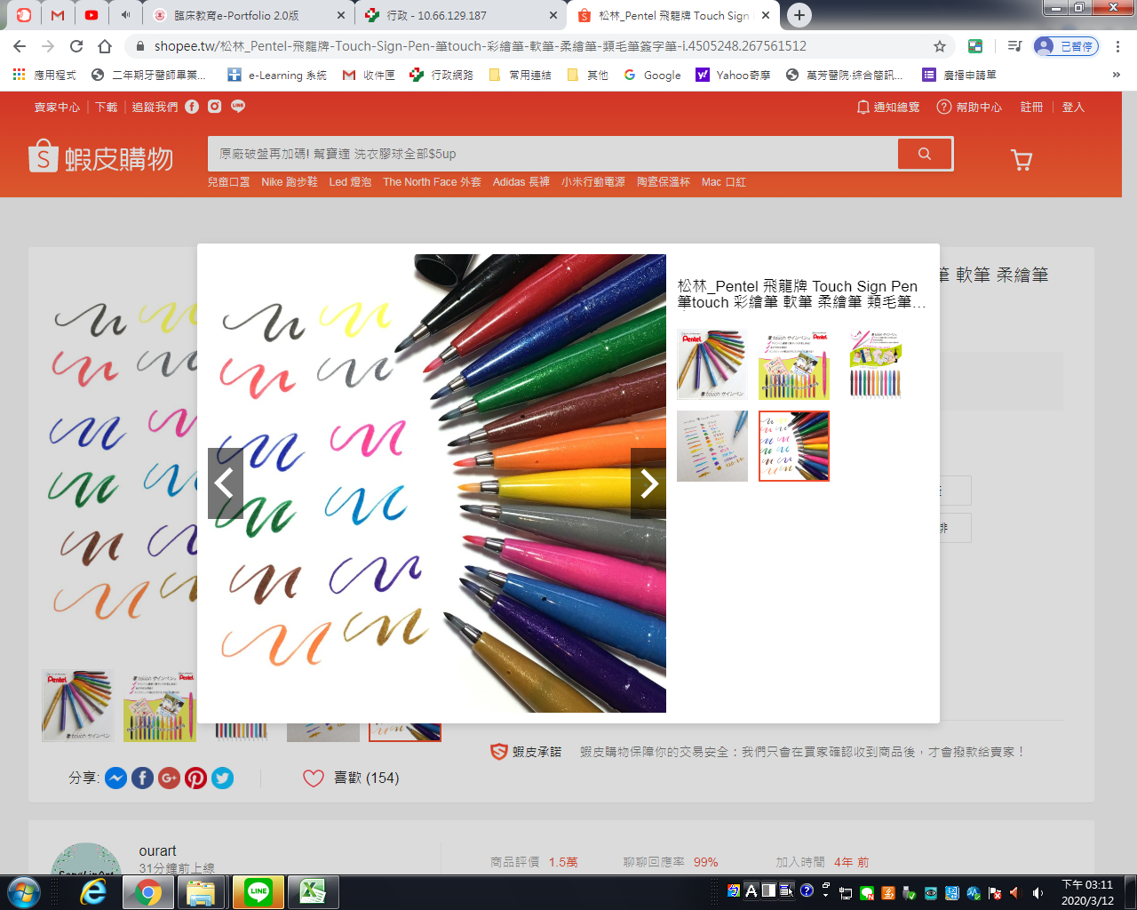Open the browser home page icon
1137x910 pixels.
coord(105,46)
